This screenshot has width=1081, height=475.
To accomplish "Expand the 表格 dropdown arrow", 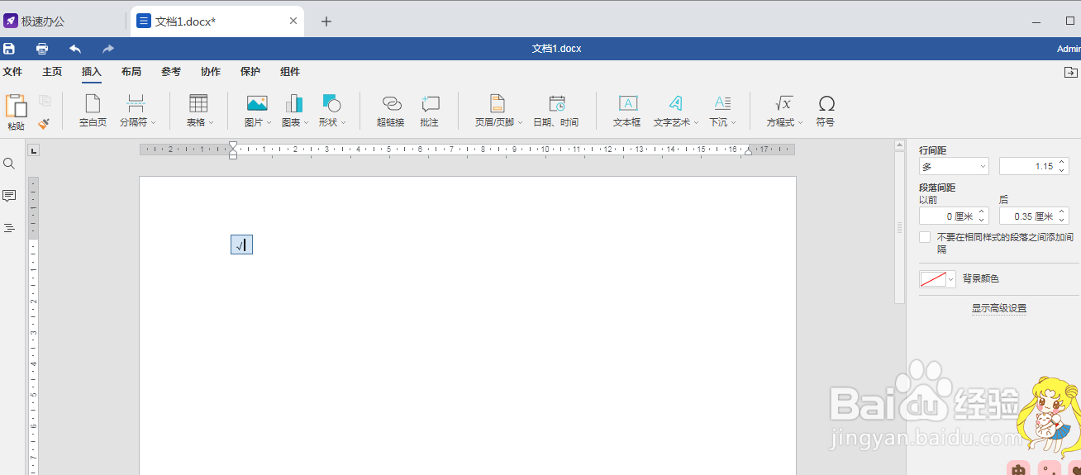I will tap(211, 123).
